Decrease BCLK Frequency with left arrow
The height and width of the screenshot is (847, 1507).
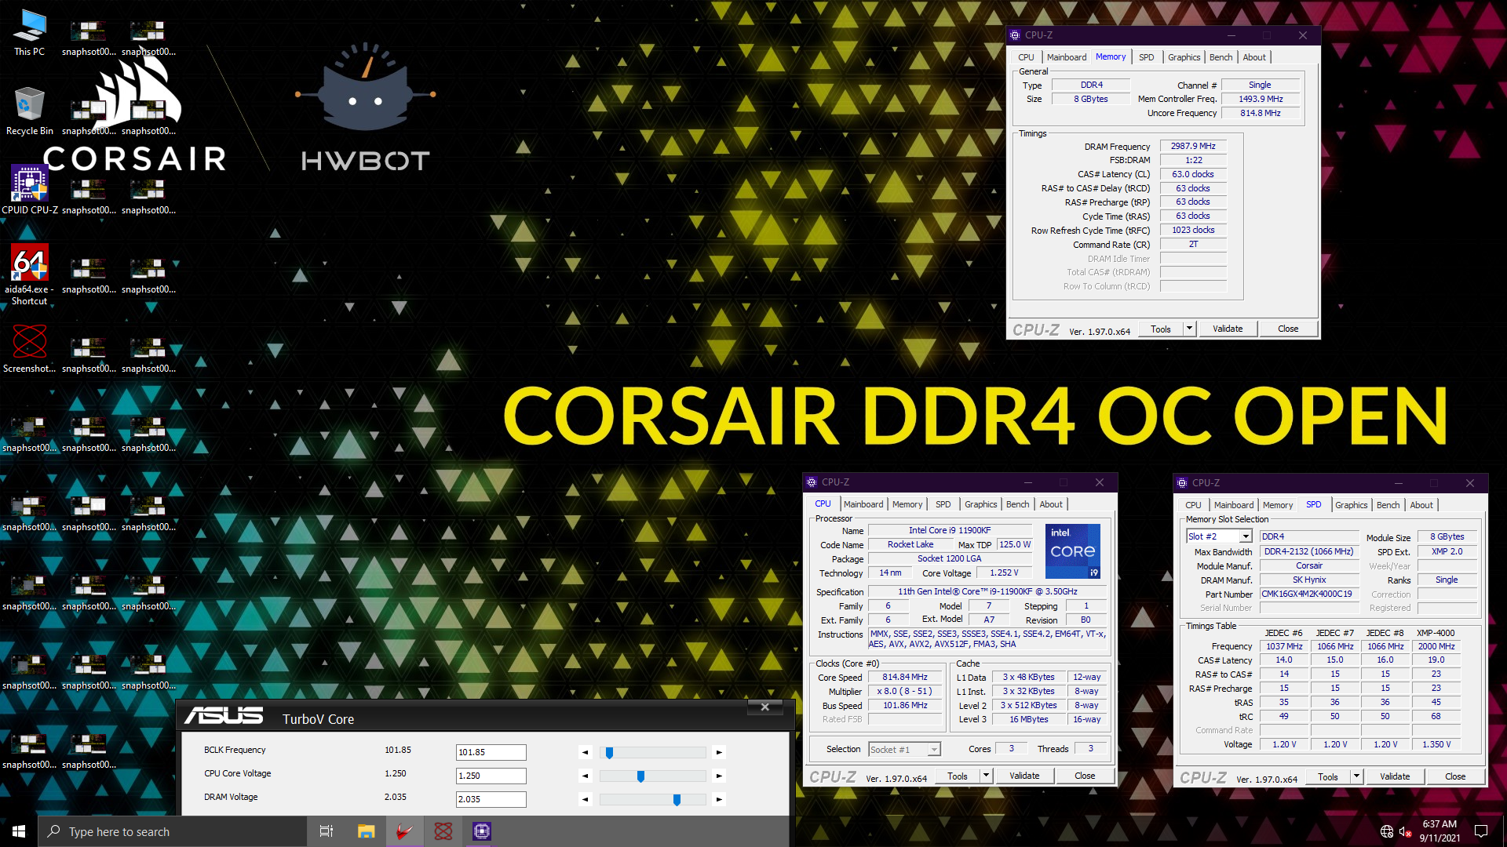586,752
